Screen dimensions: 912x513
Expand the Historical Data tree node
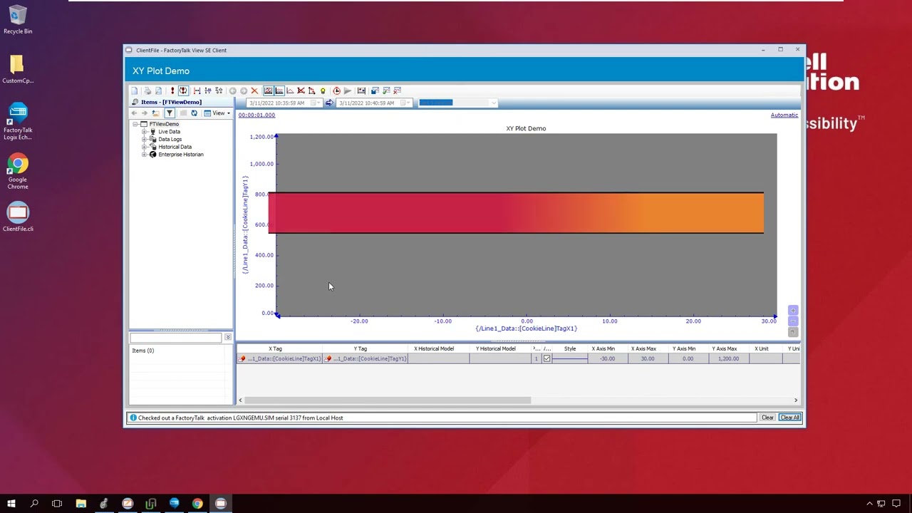144,147
